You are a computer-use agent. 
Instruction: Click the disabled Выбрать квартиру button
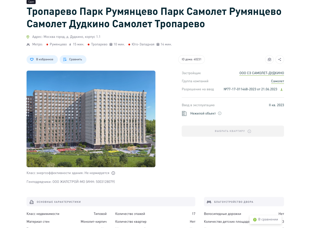click(x=233, y=131)
